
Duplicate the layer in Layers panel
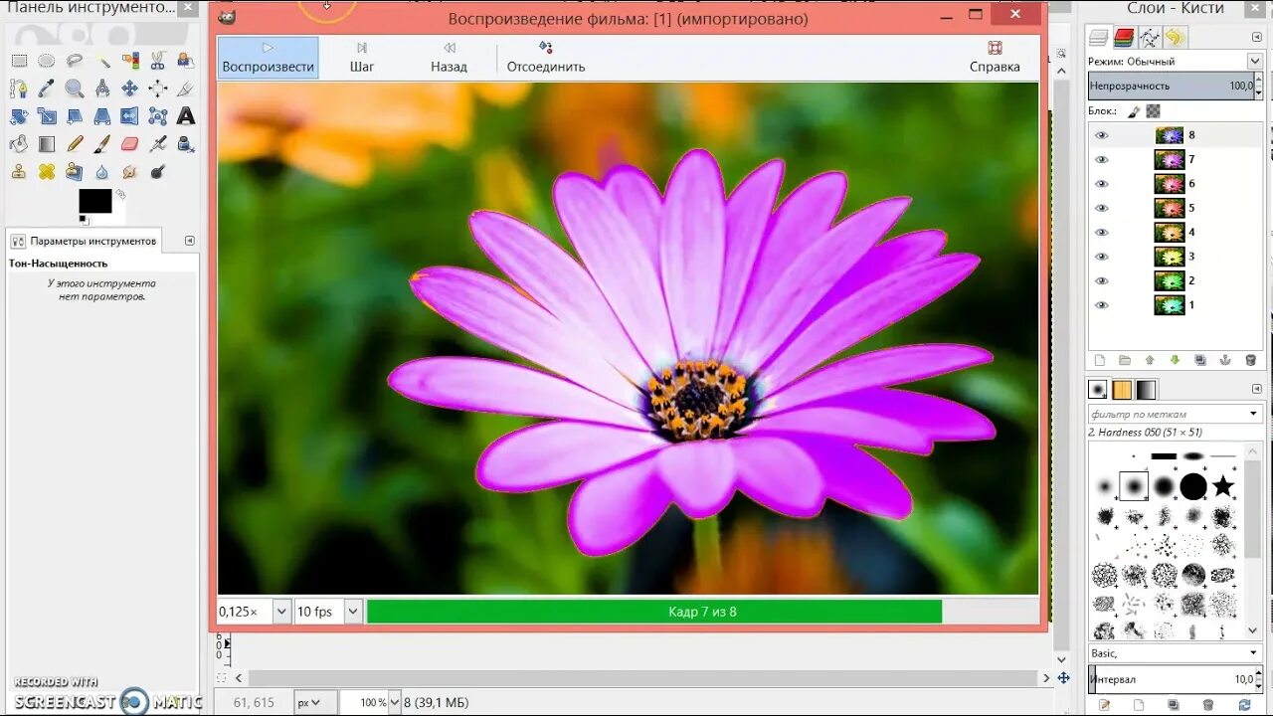coord(1200,360)
